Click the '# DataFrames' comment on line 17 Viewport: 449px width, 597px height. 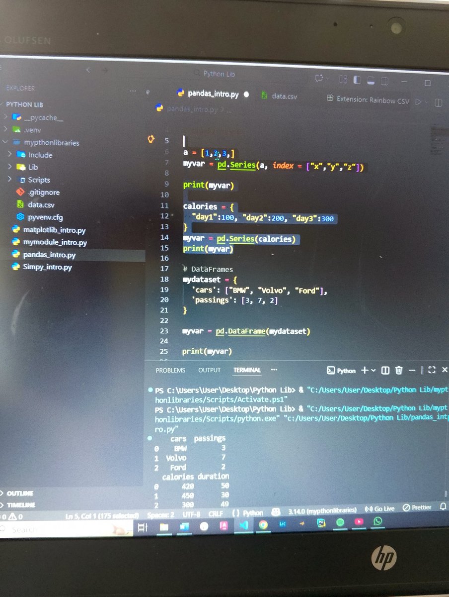pyautogui.click(x=208, y=269)
